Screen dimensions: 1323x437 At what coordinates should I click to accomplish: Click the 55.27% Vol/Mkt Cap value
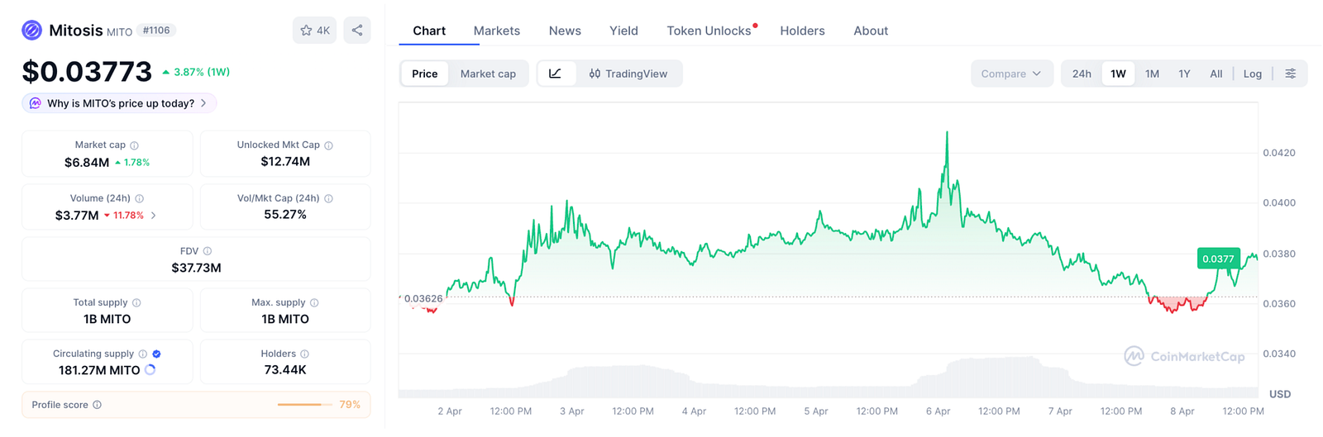tap(285, 214)
